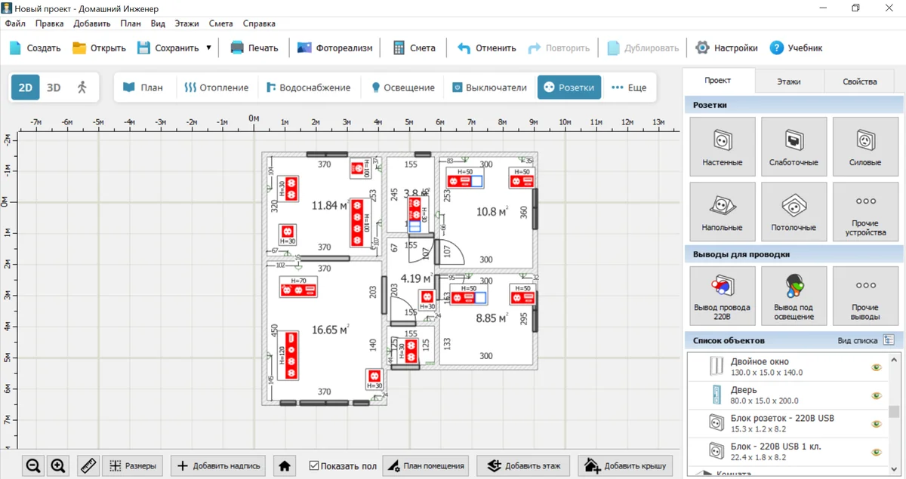Uncheck the Показать пол checkbox
Screen dimensions: 906x479
point(315,466)
